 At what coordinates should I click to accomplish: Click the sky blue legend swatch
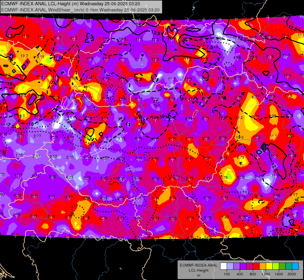(295, 266)
